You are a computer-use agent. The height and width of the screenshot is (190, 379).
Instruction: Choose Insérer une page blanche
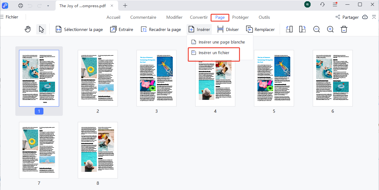[222, 42]
